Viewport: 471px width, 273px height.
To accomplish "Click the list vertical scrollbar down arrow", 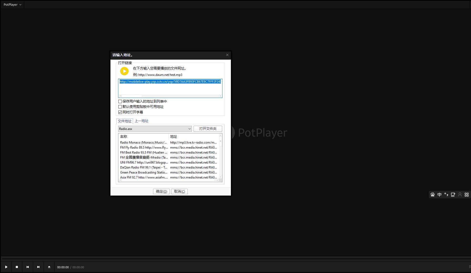I will 220,177.
